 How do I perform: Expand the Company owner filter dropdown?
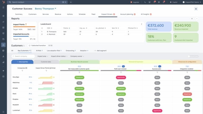coord(77,56)
